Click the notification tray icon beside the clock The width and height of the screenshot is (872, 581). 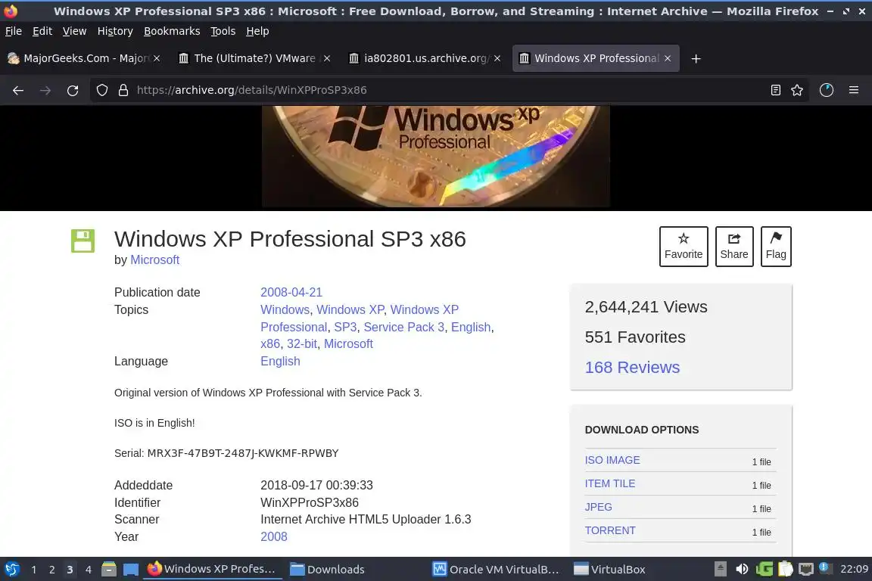[826, 568]
